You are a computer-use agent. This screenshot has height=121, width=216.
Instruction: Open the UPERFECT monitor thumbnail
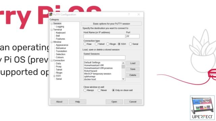[x=202, y=108]
